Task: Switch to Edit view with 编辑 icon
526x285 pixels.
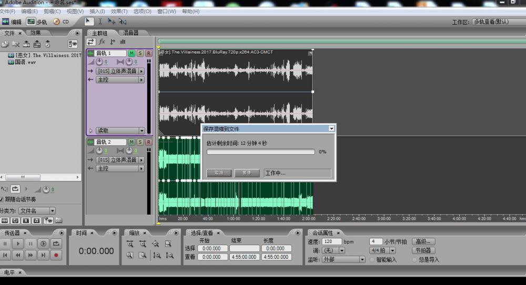Action: tap(12, 22)
